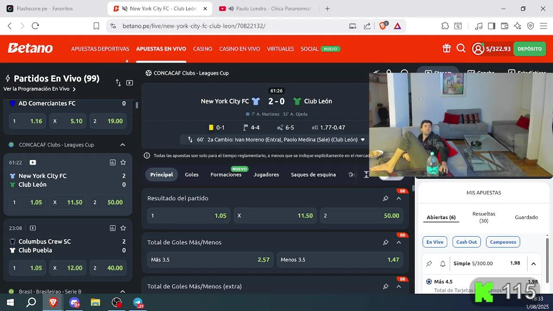Click the address bar URL field
This screenshot has height=311, width=553.
tap(229, 26)
